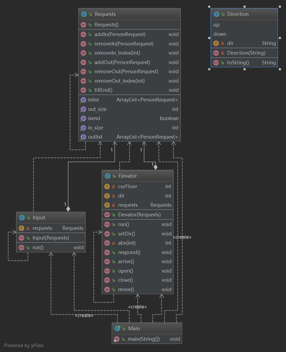Grab the top-middle resize handle of Direction
286x352 pixels.
coord(244,7)
